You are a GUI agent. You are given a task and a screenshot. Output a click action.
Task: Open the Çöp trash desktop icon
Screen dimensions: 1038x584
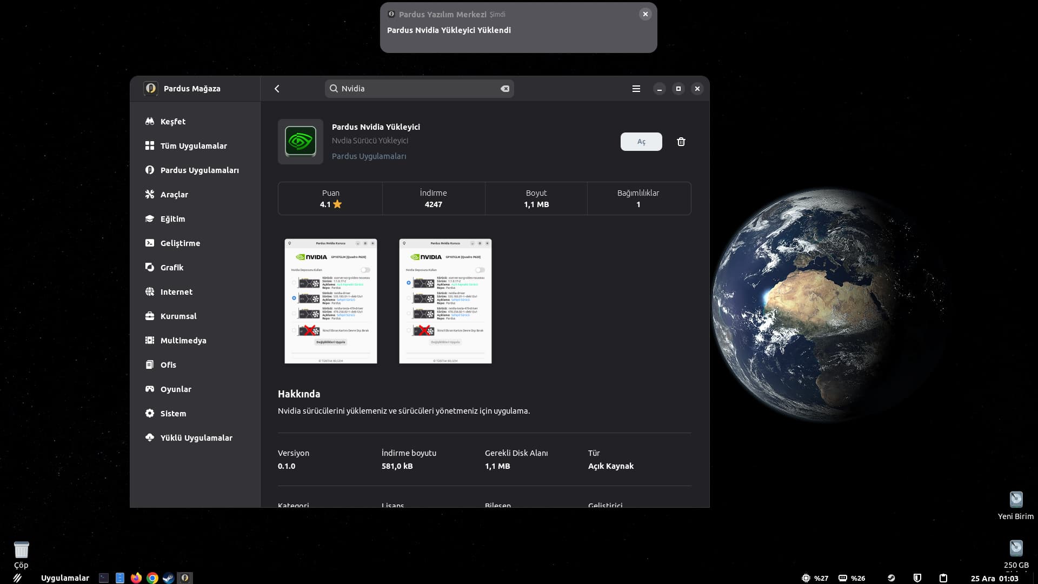click(x=21, y=550)
